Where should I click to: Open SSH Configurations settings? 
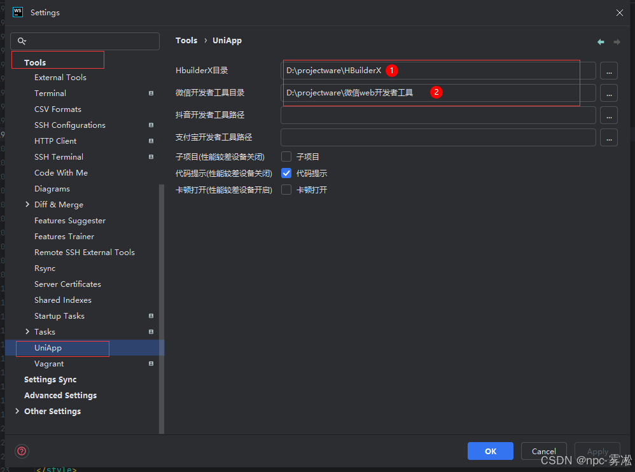tap(70, 125)
